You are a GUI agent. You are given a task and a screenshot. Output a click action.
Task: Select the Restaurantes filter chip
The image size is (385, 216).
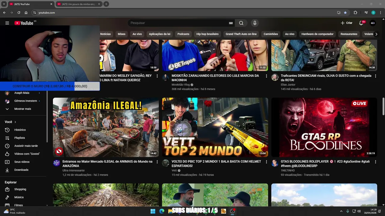[x=349, y=34]
